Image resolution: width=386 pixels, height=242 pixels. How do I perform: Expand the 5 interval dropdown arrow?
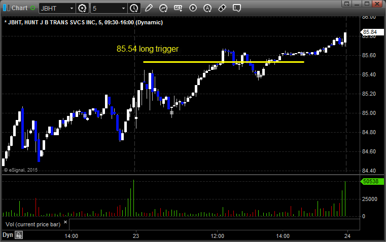point(124,8)
